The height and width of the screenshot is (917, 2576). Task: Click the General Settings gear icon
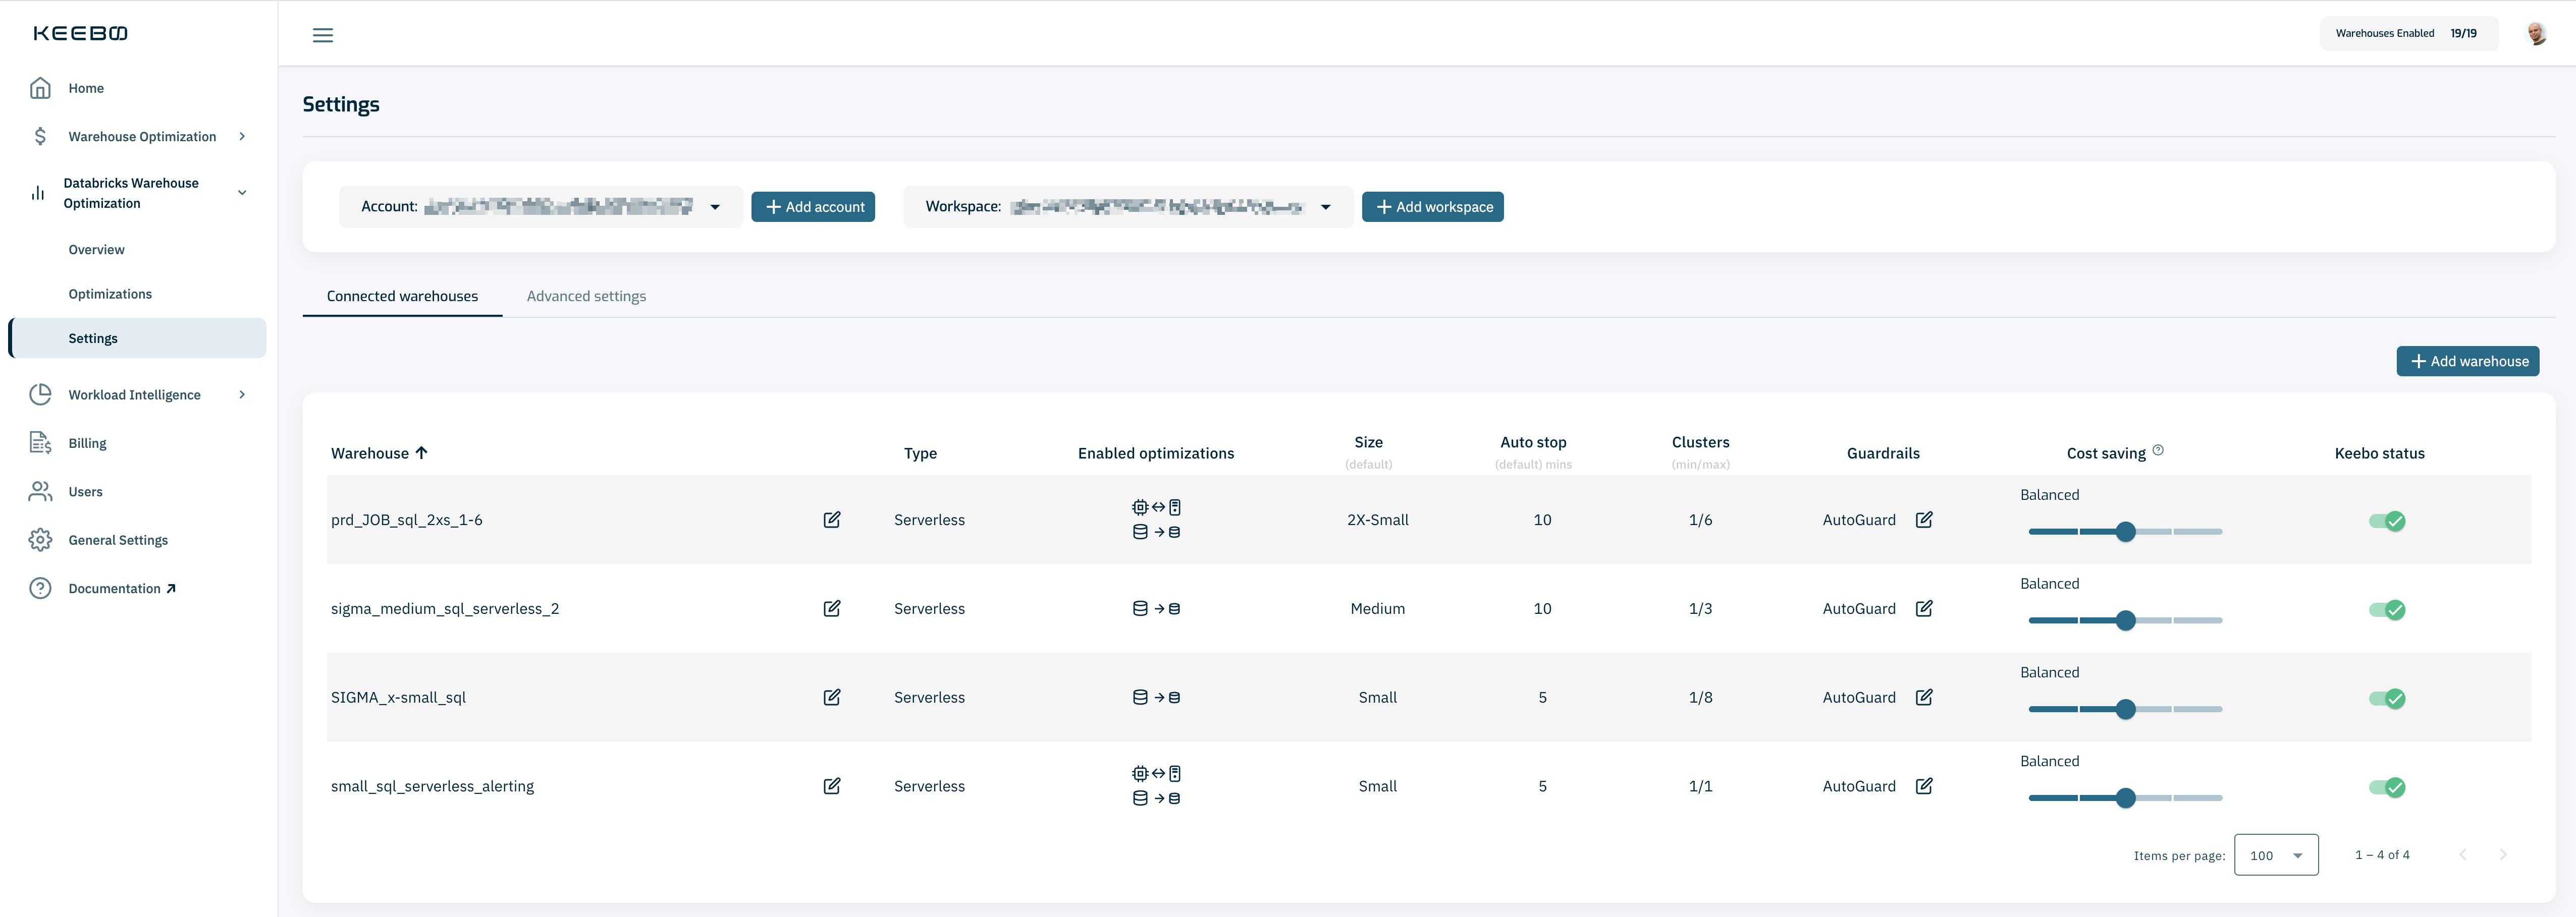(x=40, y=539)
